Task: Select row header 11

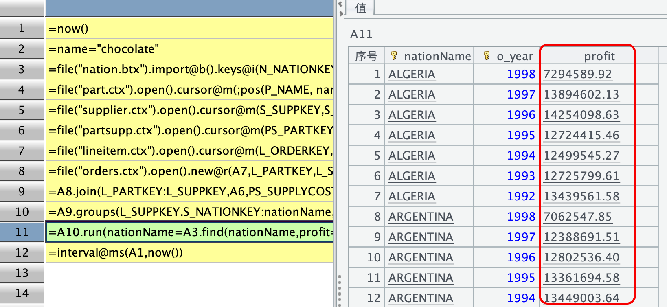Action: (x=22, y=232)
